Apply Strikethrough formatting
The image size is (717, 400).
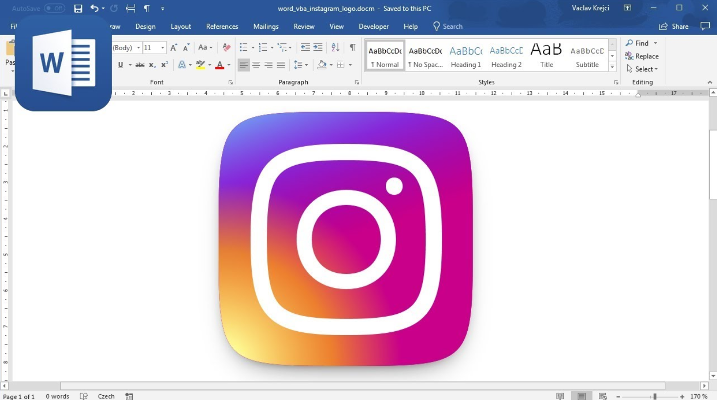pyautogui.click(x=140, y=64)
